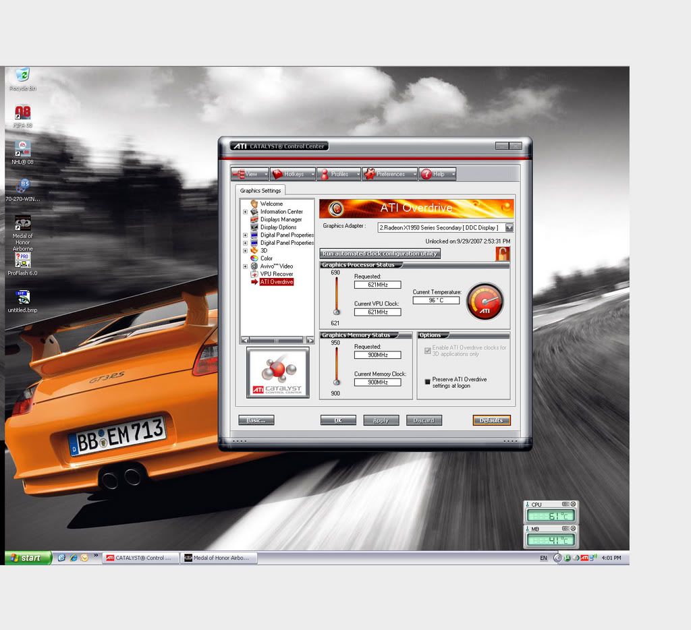
Task: Open the Preferences toolbar dropdown arrow
Action: (x=414, y=175)
